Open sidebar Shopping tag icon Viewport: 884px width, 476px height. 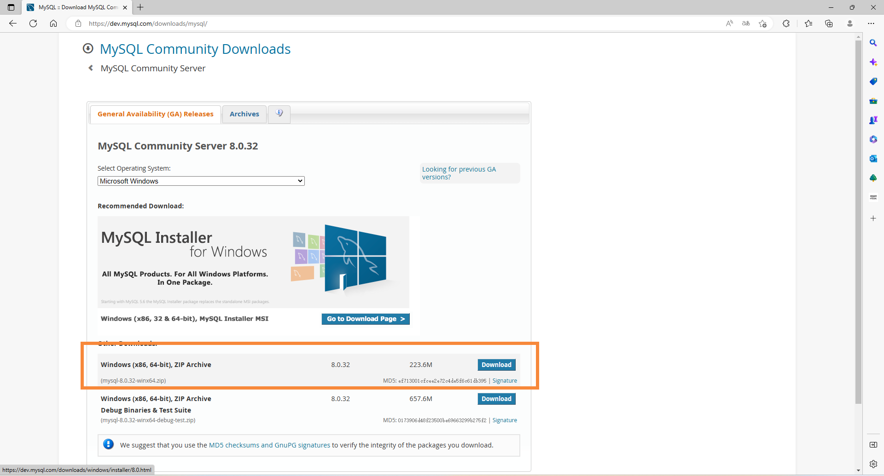[x=873, y=81]
